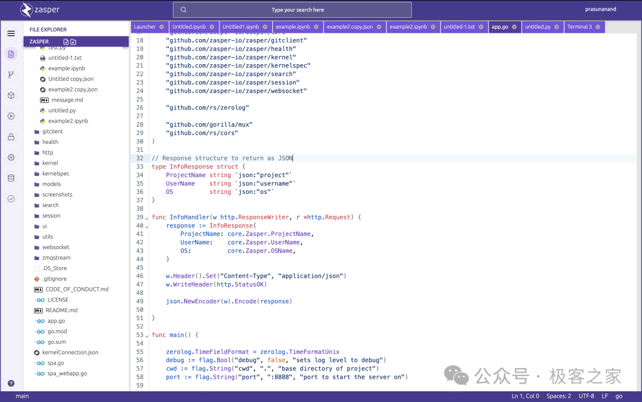Open the database sidebar icon
The image size is (642, 402).
(x=11, y=178)
